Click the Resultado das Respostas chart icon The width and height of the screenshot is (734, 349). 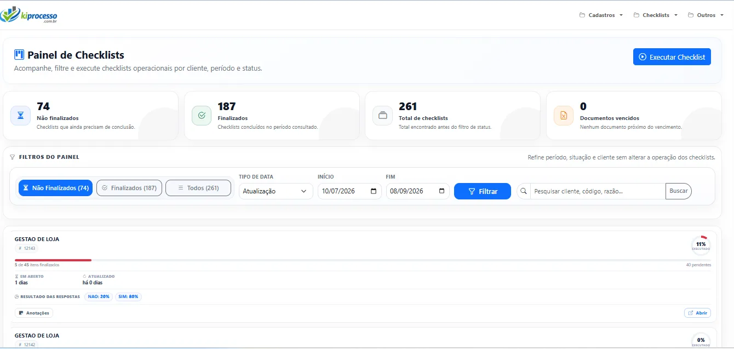[x=17, y=296]
